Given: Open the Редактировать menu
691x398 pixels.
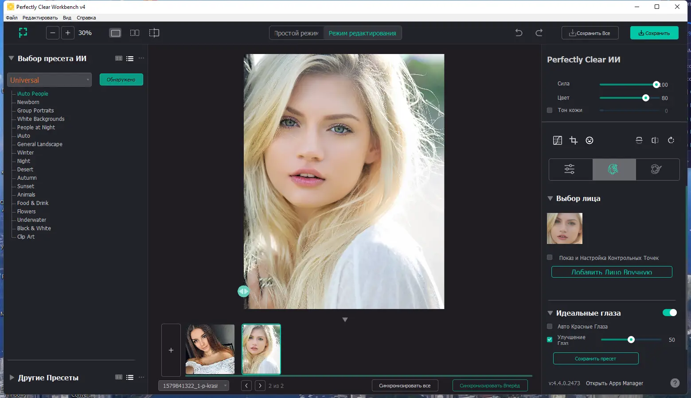Looking at the screenshot, I should click(x=40, y=18).
